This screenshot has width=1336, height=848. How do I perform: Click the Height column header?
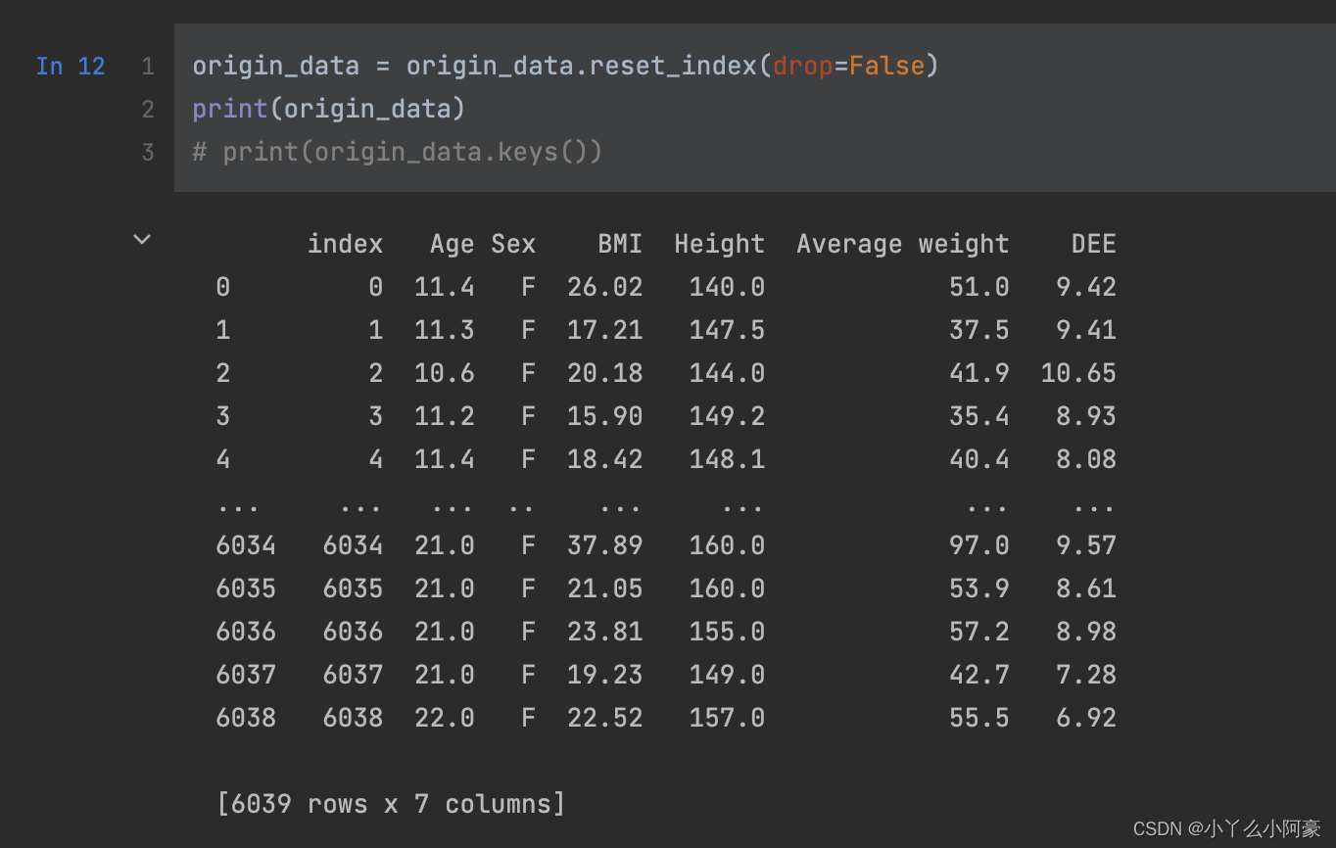click(720, 244)
